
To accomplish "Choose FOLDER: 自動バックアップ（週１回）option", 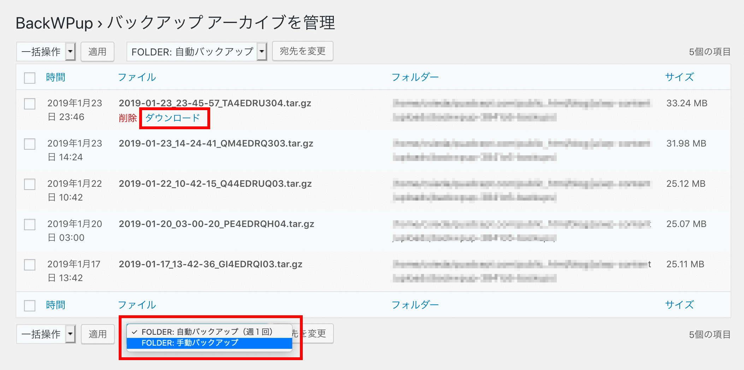I will point(209,332).
